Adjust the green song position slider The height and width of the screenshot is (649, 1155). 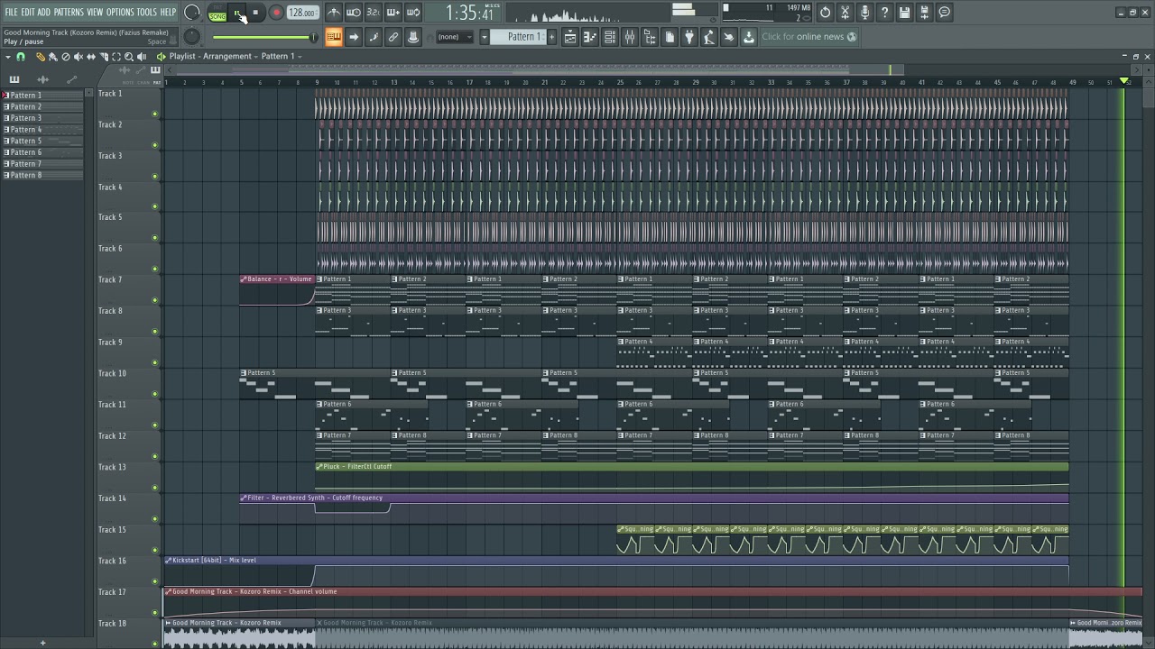pyautogui.click(x=264, y=37)
